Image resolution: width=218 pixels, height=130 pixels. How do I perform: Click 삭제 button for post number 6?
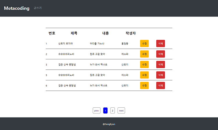coord(160,86)
